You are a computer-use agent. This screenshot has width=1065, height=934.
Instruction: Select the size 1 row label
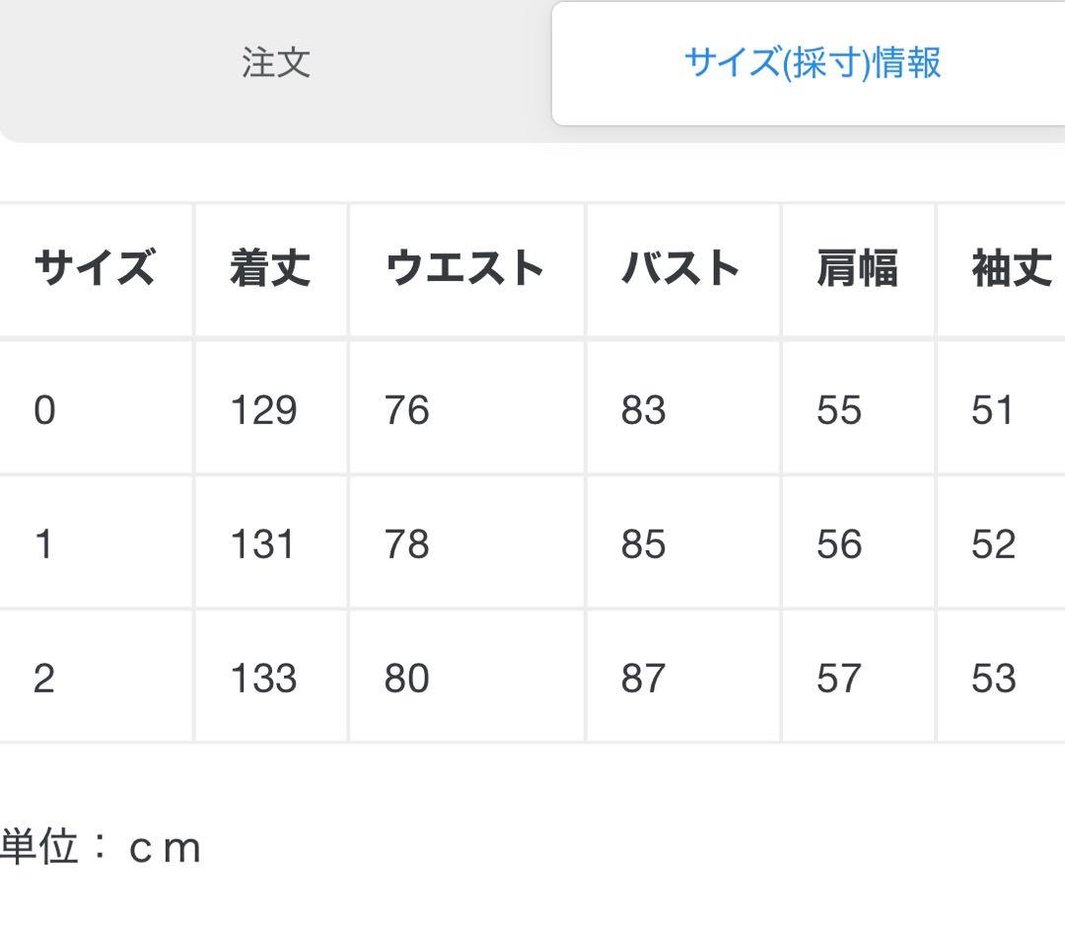(44, 544)
